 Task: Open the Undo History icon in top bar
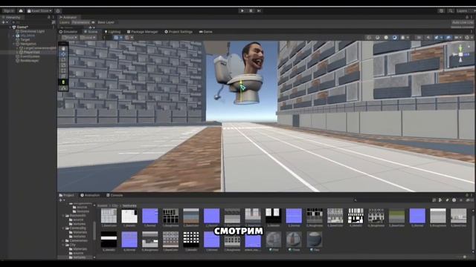[441, 10]
